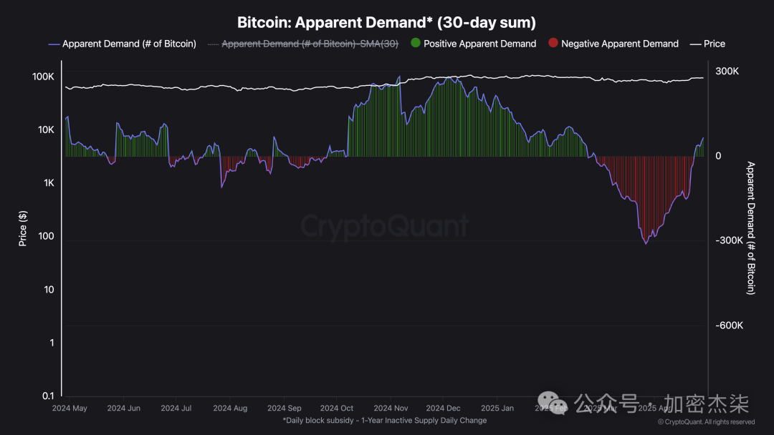
Task: Click the 2024 Jun date label
Action: [x=123, y=409]
